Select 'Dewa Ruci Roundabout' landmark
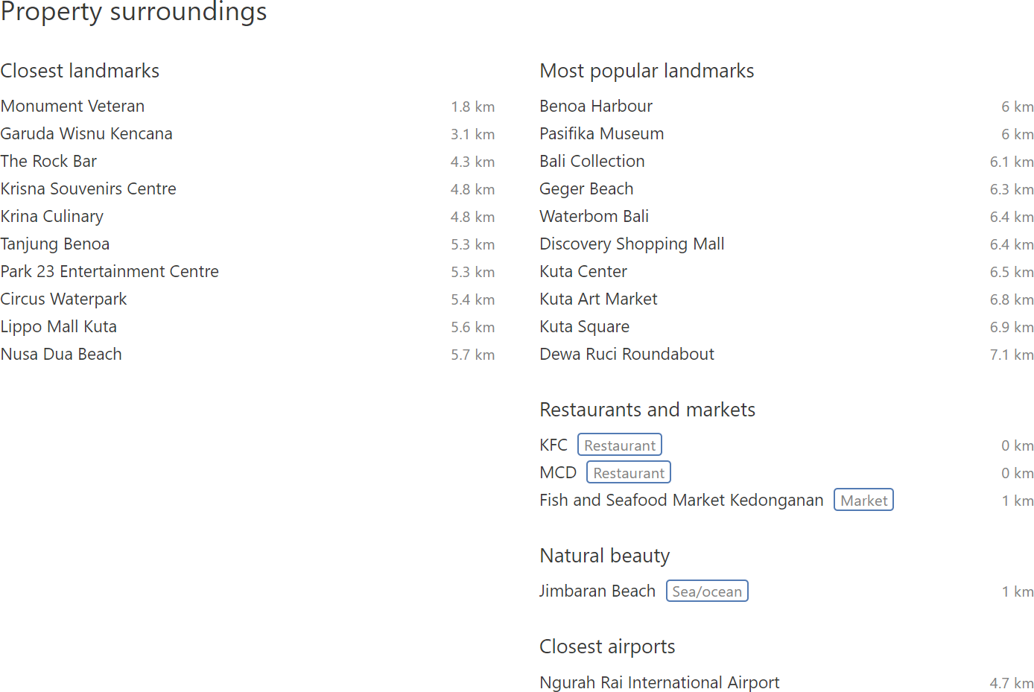This screenshot has width=1034, height=692. click(x=627, y=355)
